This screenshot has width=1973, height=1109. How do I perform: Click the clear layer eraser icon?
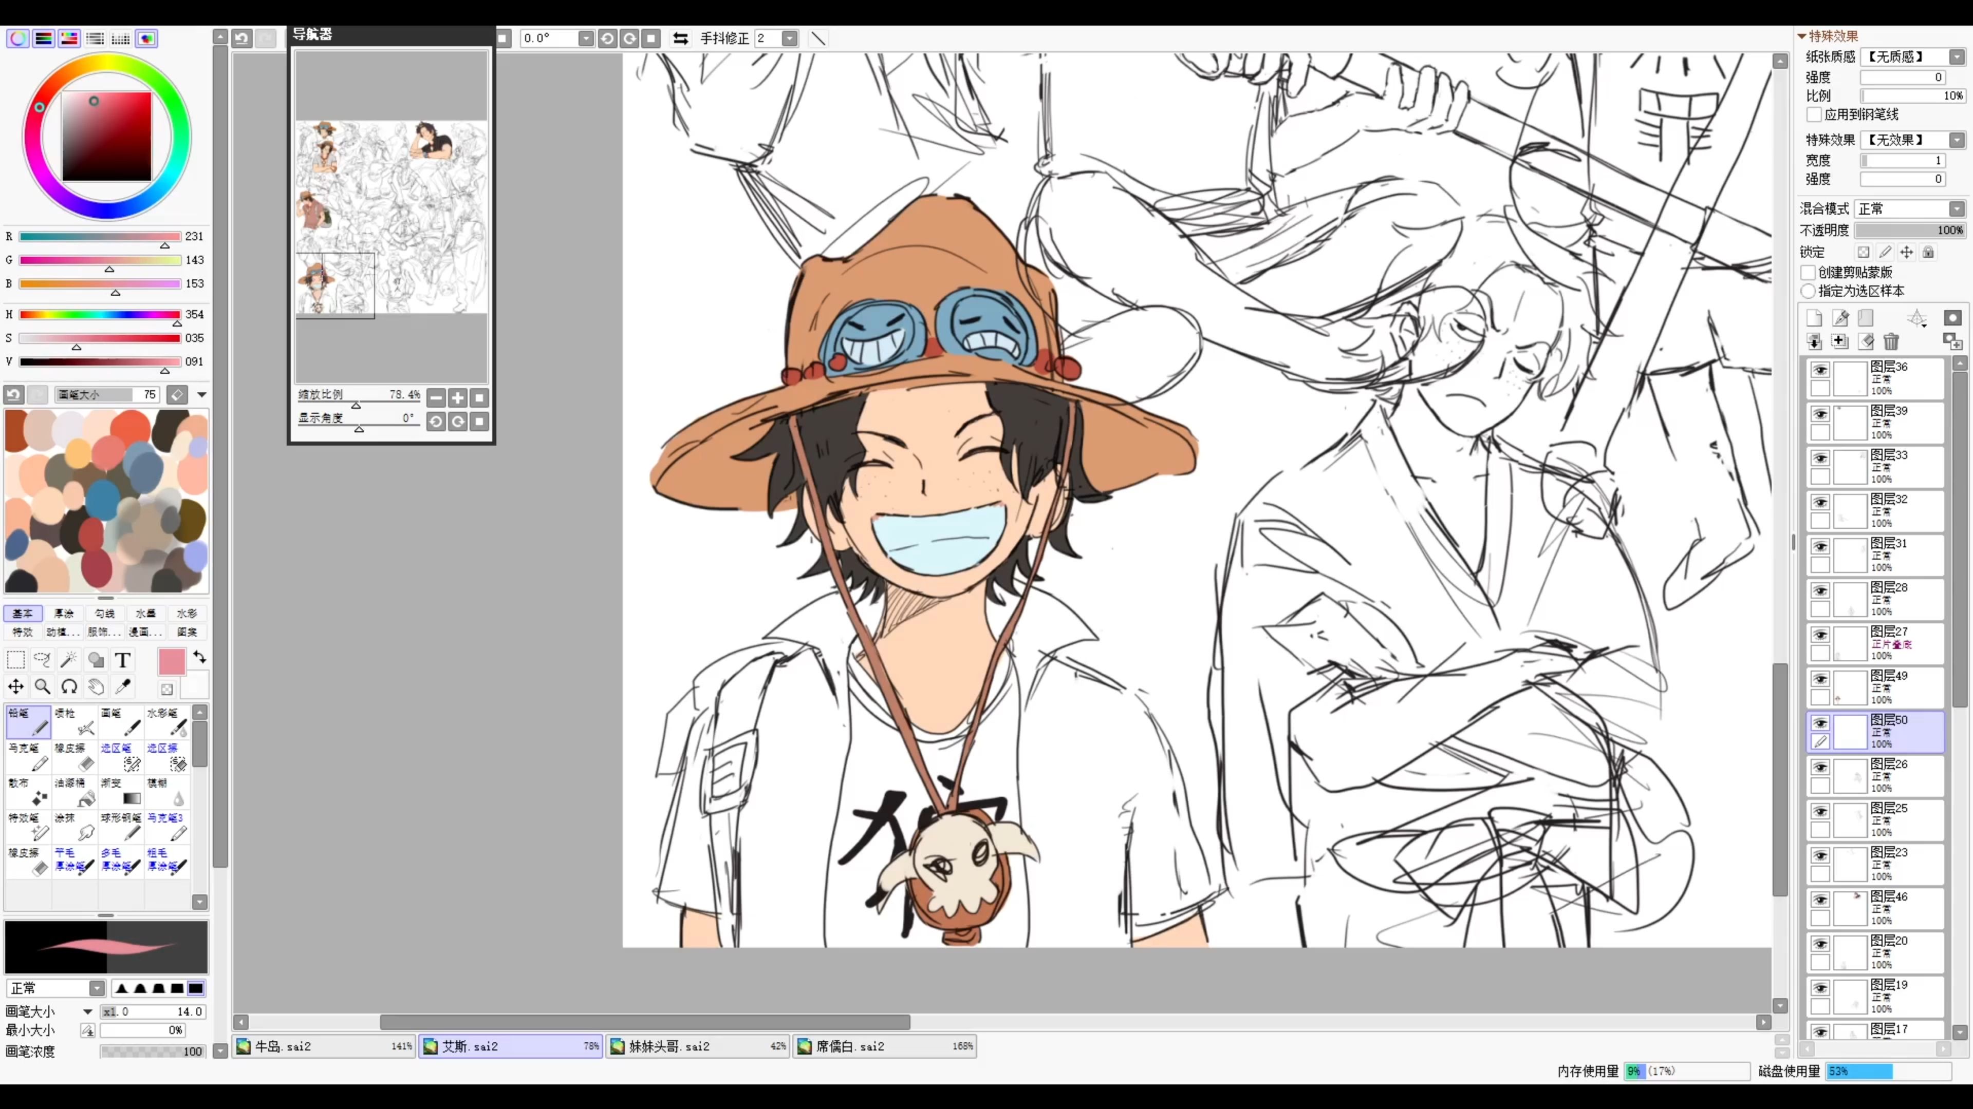[1867, 341]
